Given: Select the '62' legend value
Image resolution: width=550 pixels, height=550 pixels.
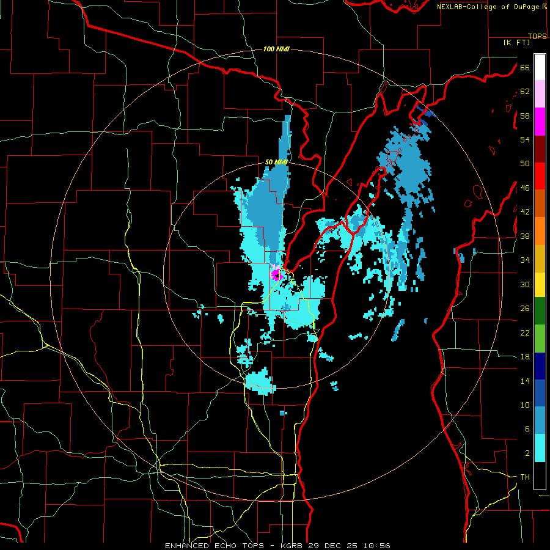Looking at the screenshot, I should pos(525,92).
